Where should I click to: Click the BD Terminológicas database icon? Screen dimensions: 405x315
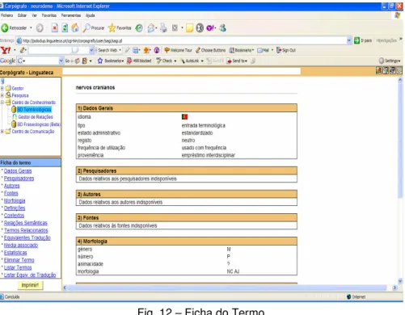point(14,109)
